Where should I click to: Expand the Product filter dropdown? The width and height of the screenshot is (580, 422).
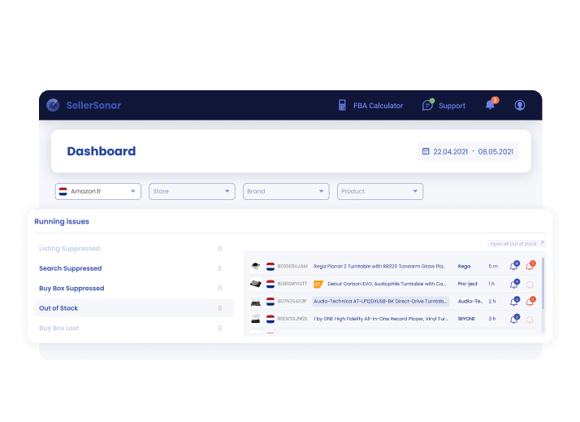(x=380, y=191)
